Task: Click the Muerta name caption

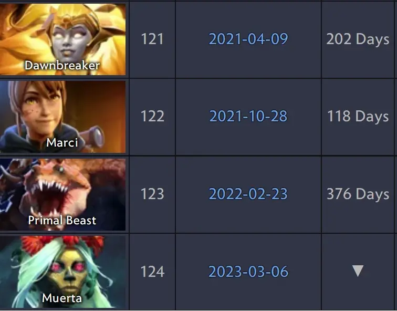Action: 62,298
